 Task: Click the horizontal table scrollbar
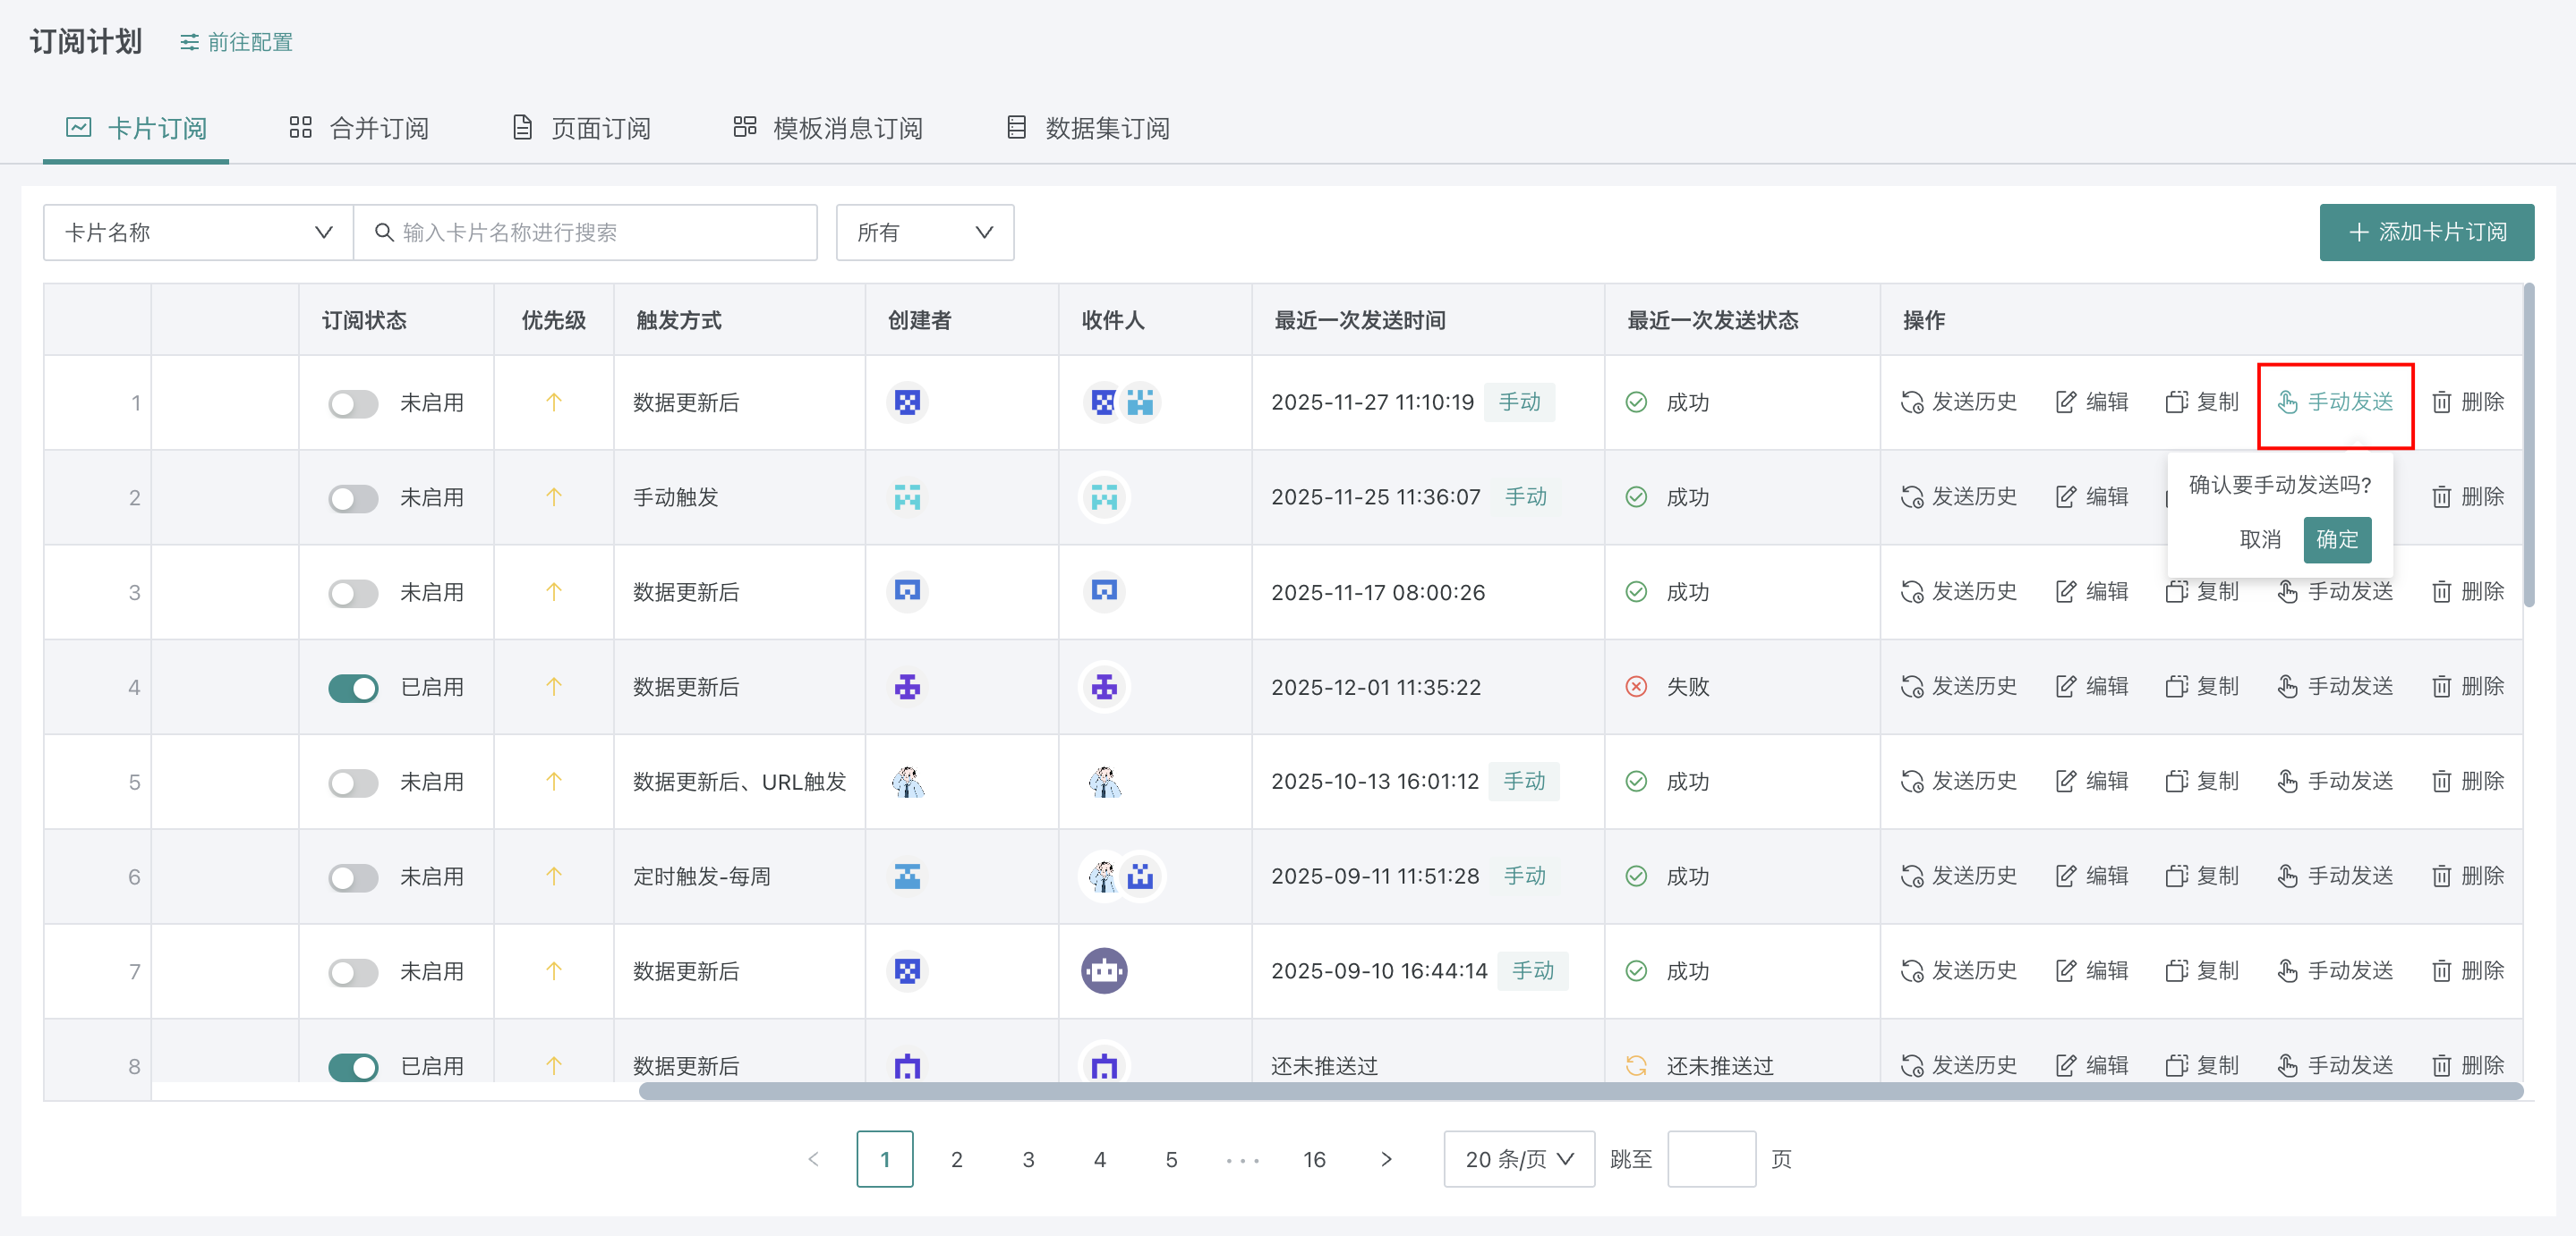coord(1580,1091)
